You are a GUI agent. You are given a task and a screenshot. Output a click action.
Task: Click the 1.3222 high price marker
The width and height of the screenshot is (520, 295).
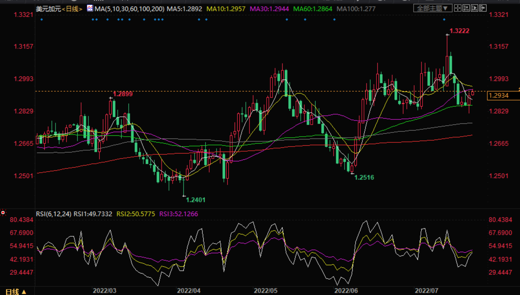coord(459,31)
